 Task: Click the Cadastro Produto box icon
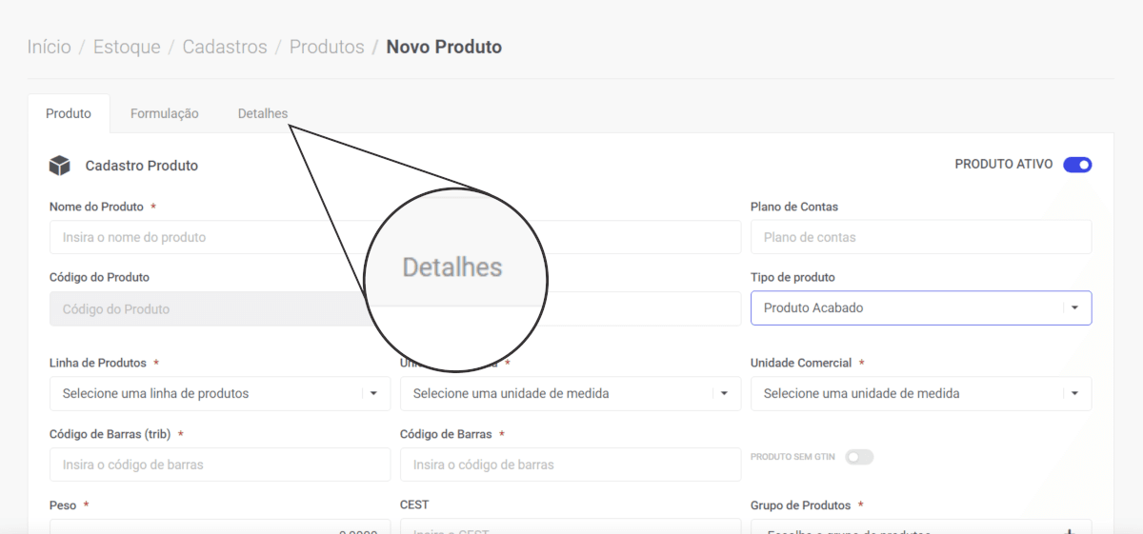[60, 166]
